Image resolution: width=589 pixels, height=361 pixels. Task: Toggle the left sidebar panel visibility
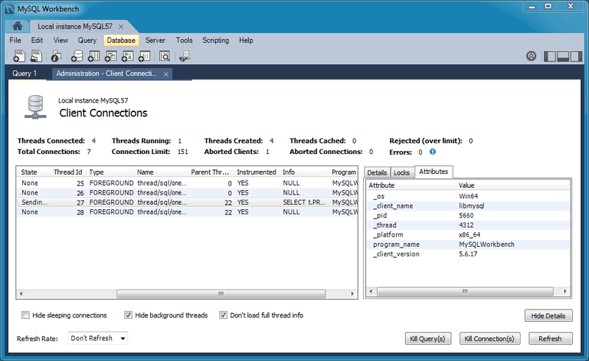549,56
